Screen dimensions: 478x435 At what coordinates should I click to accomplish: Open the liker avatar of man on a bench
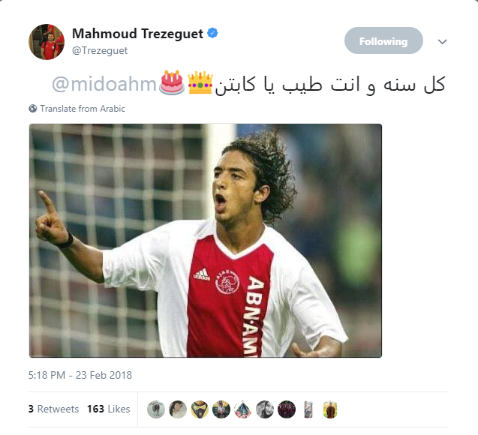pyautogui.click(x=221, y=409)
